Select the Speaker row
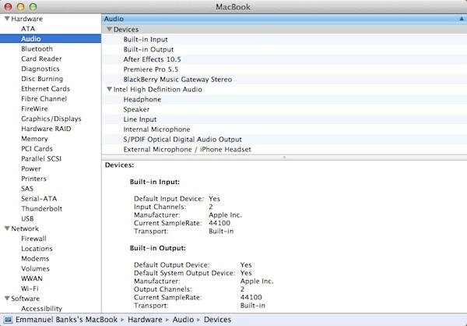 click(x=284, y=109)
